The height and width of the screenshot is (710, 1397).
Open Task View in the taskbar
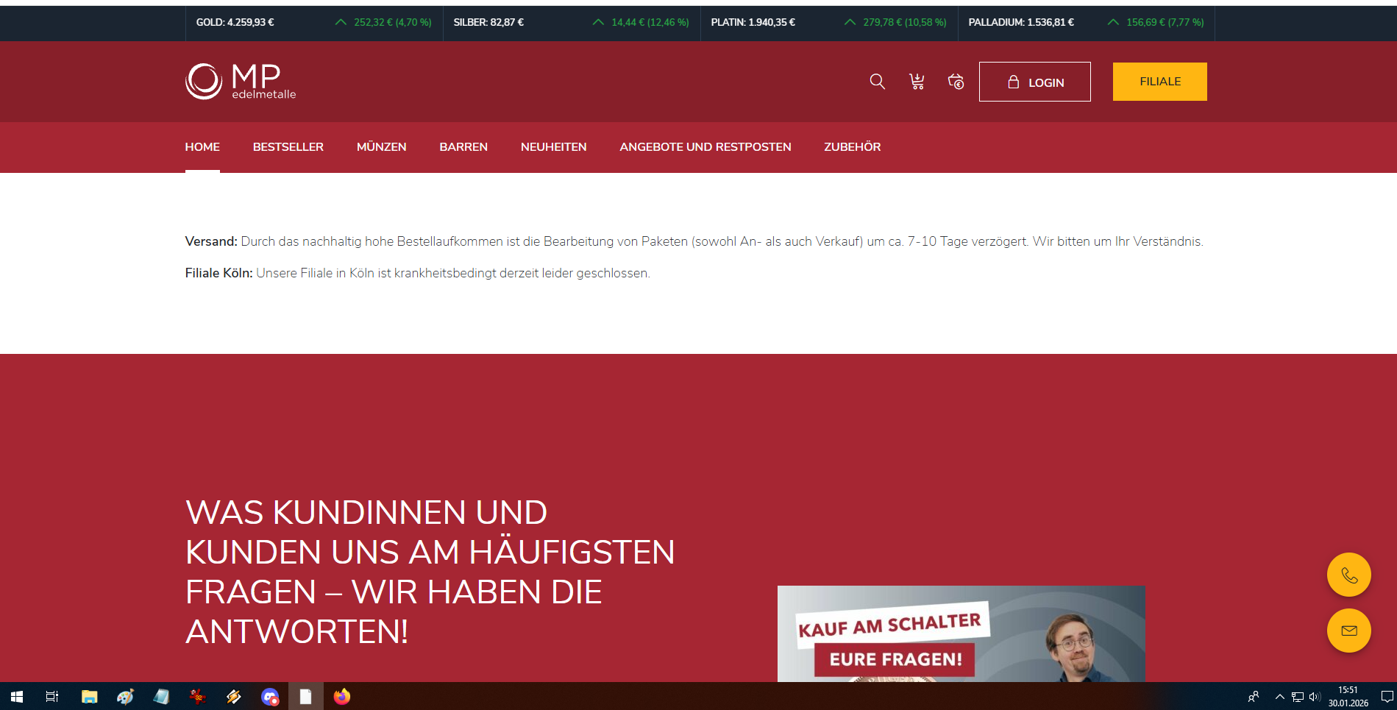[52, 696]
